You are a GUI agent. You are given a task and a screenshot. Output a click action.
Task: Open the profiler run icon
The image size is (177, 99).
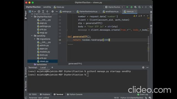139,7
